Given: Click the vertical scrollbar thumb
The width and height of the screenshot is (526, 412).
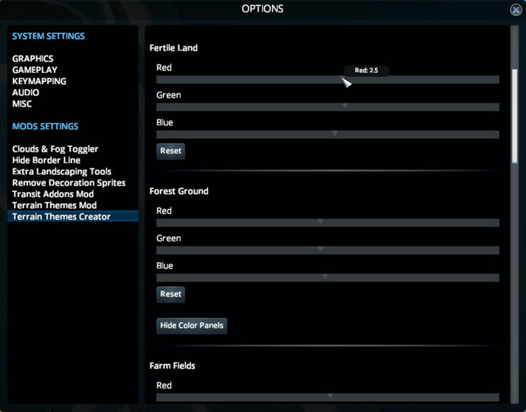Looking at the screenshot, I should 514,113.
